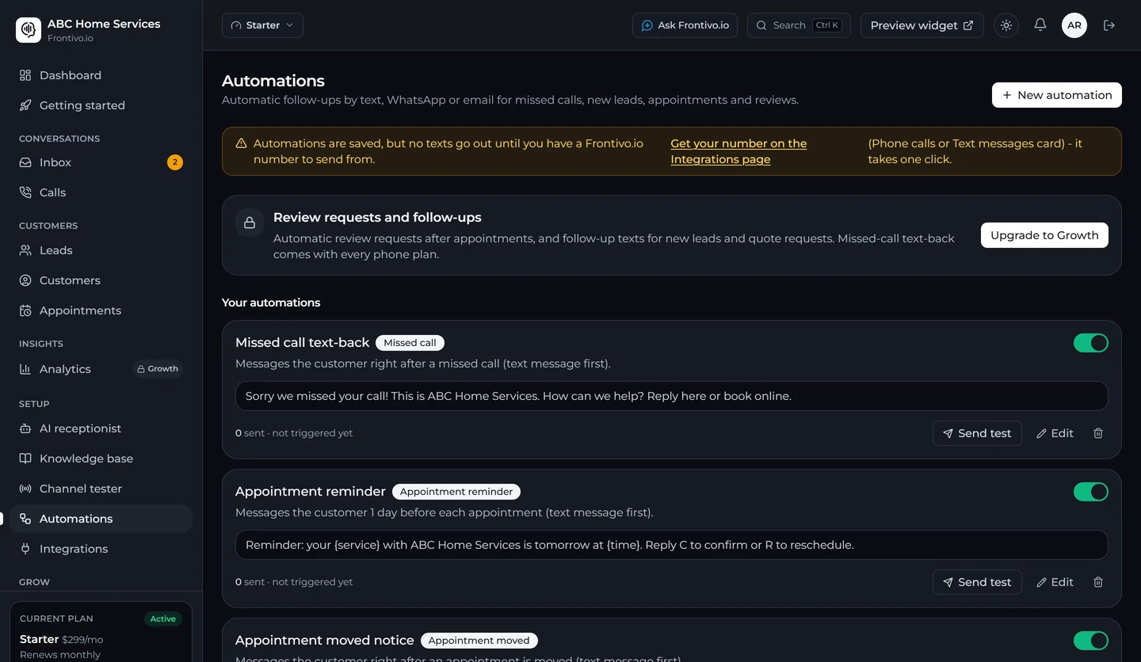Open the AR user avatar
1141x662 pixels.
1074,25
